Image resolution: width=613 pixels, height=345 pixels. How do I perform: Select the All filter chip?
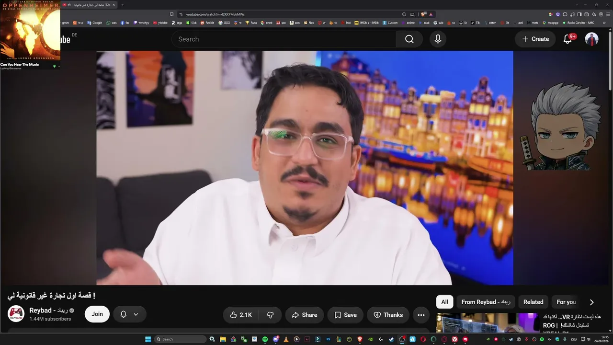444,302
